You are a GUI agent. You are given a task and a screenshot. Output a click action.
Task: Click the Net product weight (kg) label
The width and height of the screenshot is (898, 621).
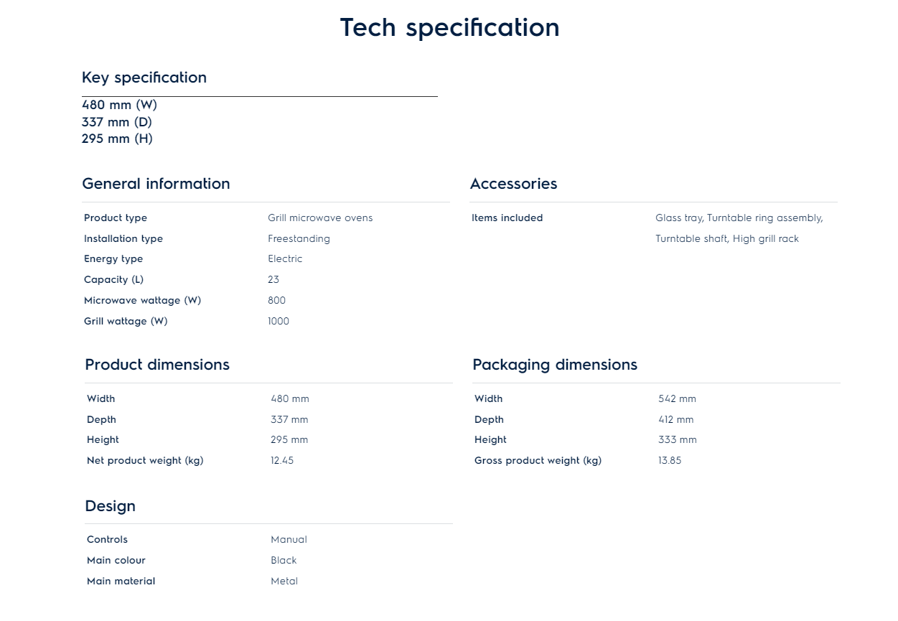click(145, 461)
